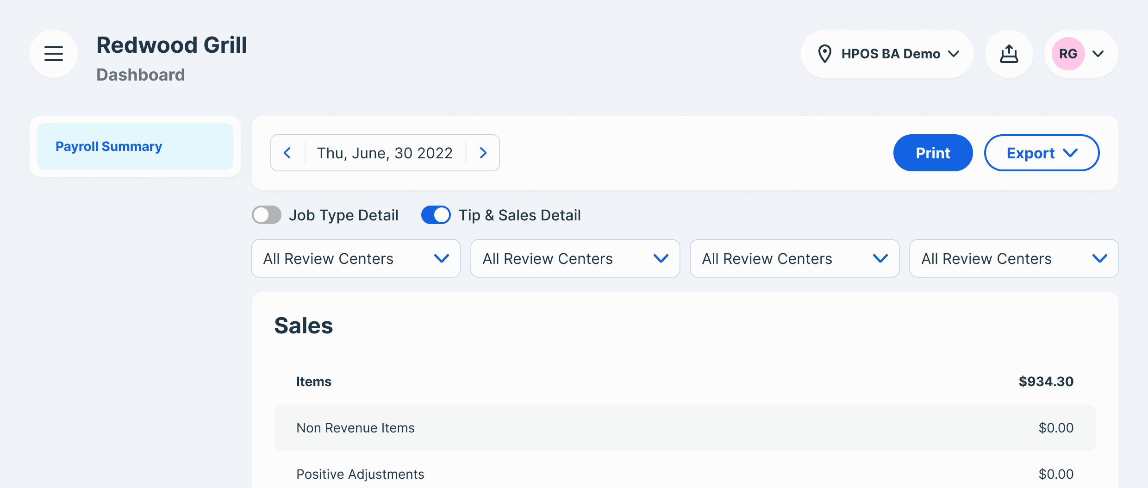Click the Dashboard label under Redwood Grill
The height and width of the screenshot is (488, 1148).
140,74
